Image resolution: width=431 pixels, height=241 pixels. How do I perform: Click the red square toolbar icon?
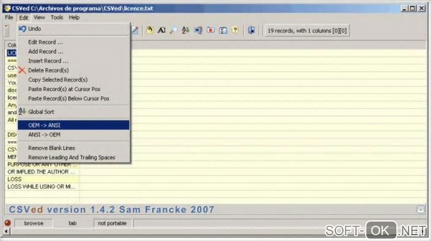pos(211,30)
